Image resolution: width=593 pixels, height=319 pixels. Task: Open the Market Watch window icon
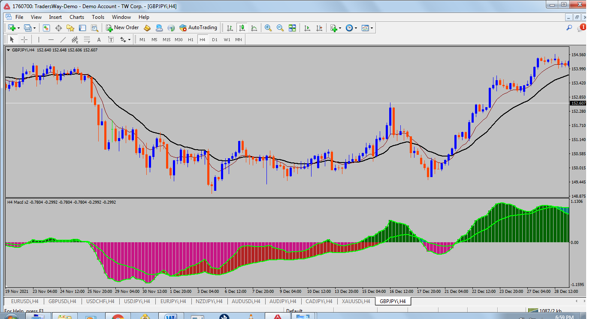click(x=46, y=28)
